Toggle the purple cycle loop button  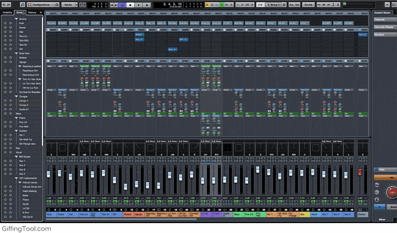click(122, 4)
